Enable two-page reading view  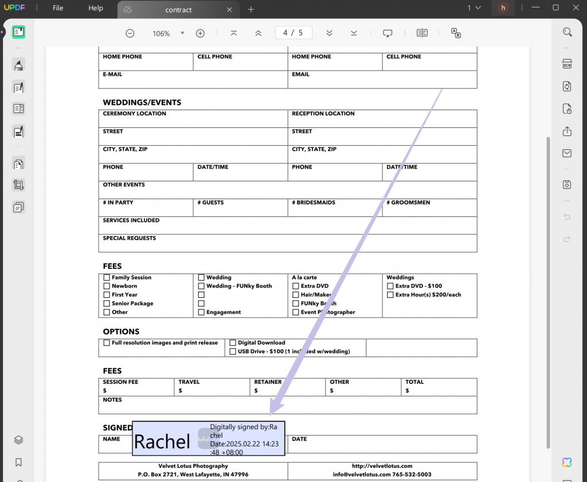pyautogui.click(x=422, y=33)
